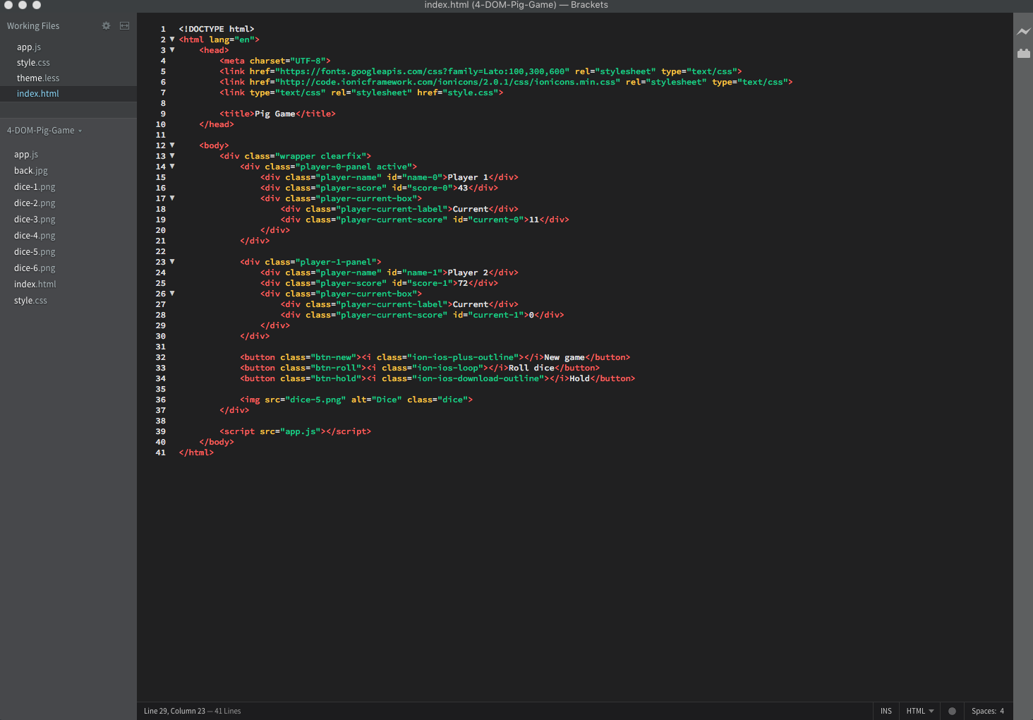Change the indentation spaces value 4

click(x=1002, y=711)
